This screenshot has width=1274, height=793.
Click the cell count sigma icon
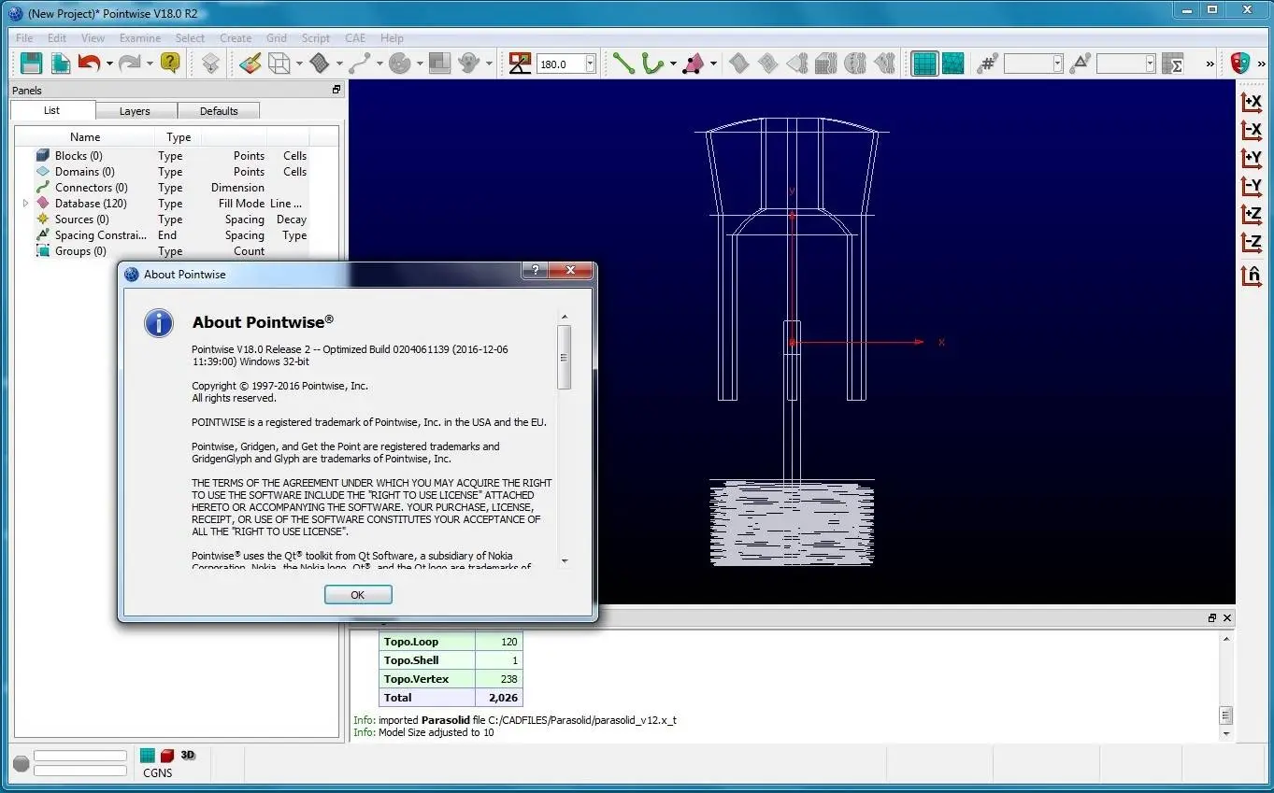[x=1173, y=64]
